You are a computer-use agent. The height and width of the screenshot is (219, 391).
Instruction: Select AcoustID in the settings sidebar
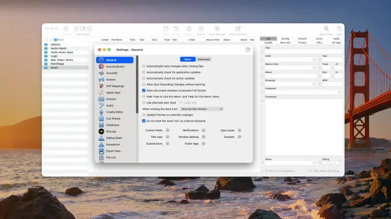115,73
